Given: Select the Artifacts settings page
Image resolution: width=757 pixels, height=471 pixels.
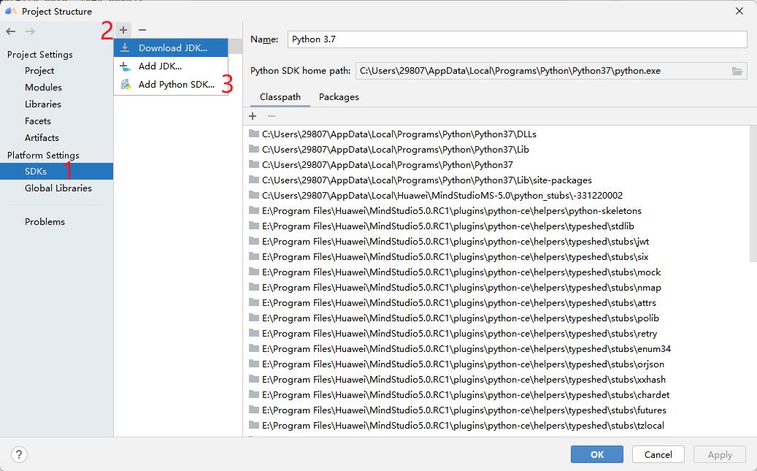Looking at the screenshot, I should tap(42, 137).
